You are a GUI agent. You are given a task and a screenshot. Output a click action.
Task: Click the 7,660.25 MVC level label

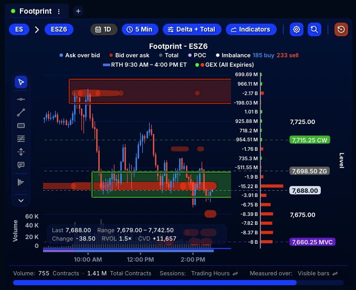pyautogui.click(x=312, y=242)
